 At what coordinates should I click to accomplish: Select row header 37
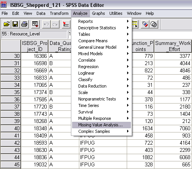[11, 107]
